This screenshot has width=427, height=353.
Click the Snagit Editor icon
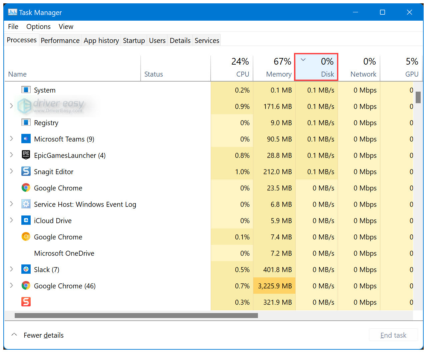pyautogui.click(x=26, y=171)
